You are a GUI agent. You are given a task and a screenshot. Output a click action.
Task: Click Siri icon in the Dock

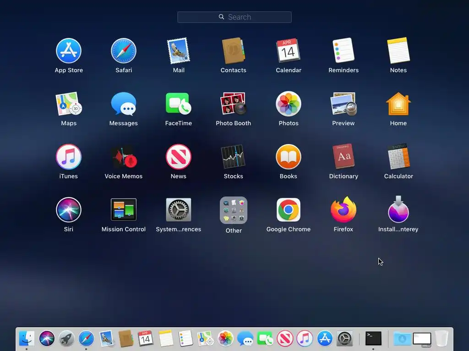coord(47,339)
